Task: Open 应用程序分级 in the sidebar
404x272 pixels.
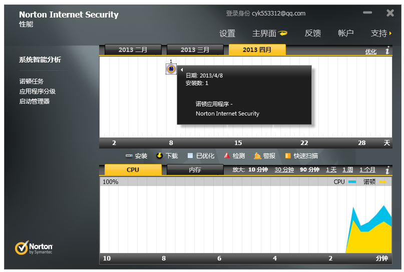Action: (x=38, y=91)
